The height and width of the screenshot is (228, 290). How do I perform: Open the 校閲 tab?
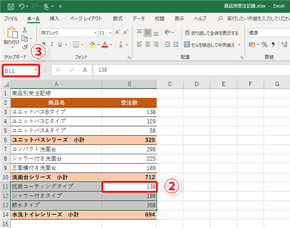(159, 19)
